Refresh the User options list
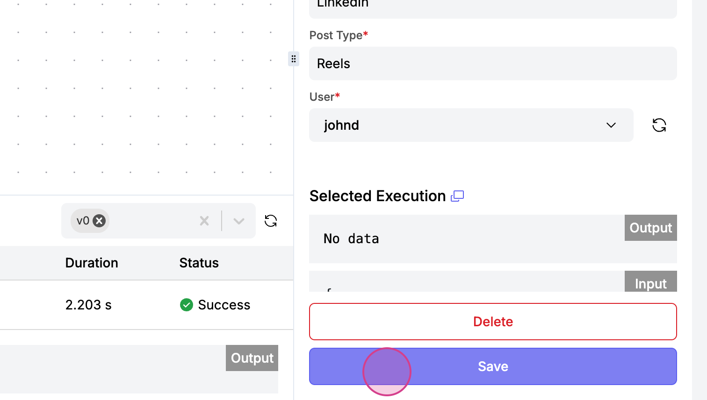707x400 pixels. 659,125
